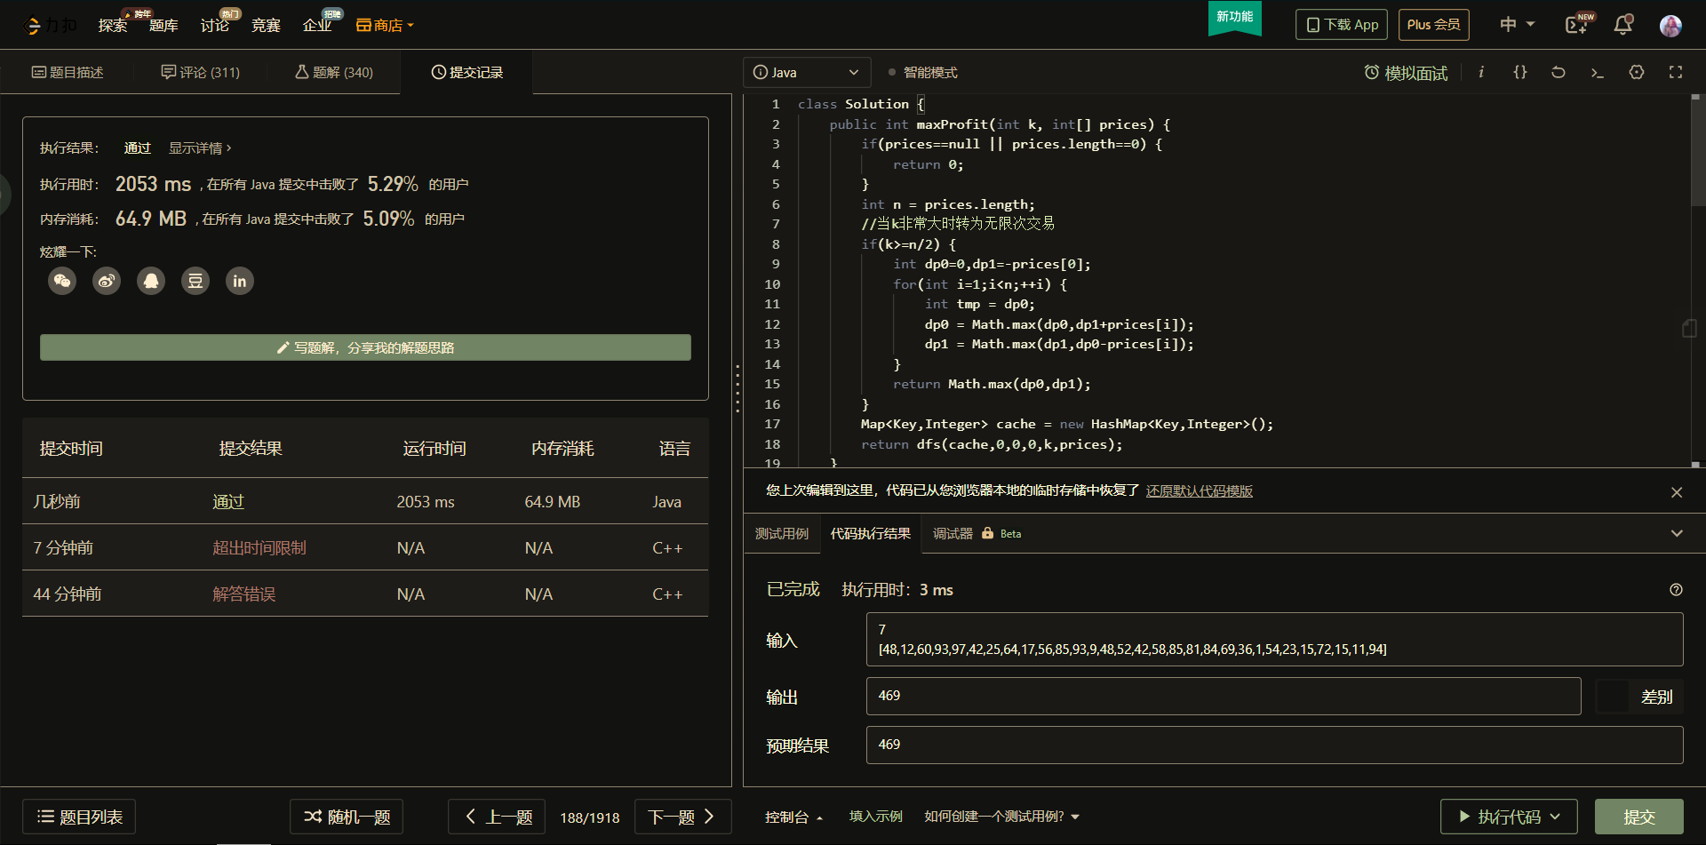The height and width of the screenshot is (845, 1706).
Task: Open the comments (311) tab
Action: 201,72
